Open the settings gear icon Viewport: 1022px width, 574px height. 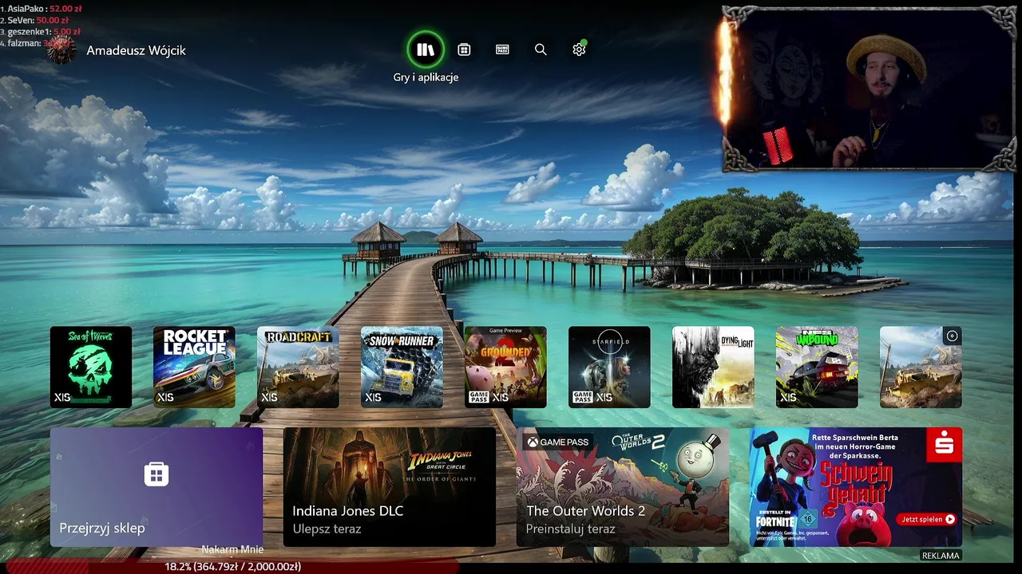pos(579,49)
